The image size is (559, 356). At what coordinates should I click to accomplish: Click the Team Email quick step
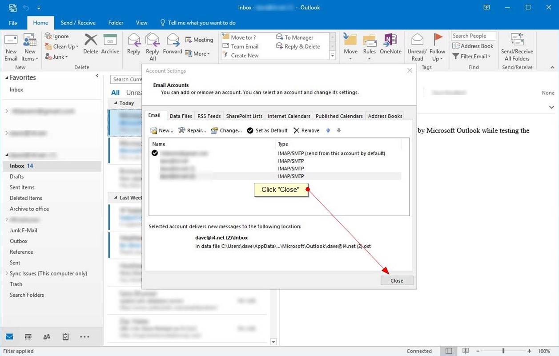click(x=241, y=46)
